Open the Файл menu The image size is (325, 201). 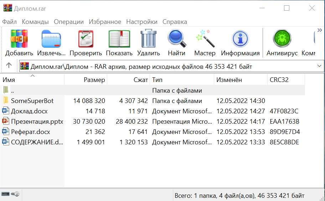pyautogui.click(x=9, y=22)
